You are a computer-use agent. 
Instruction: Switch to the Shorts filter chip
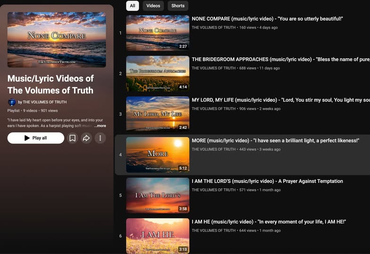[x=178, y=6]
